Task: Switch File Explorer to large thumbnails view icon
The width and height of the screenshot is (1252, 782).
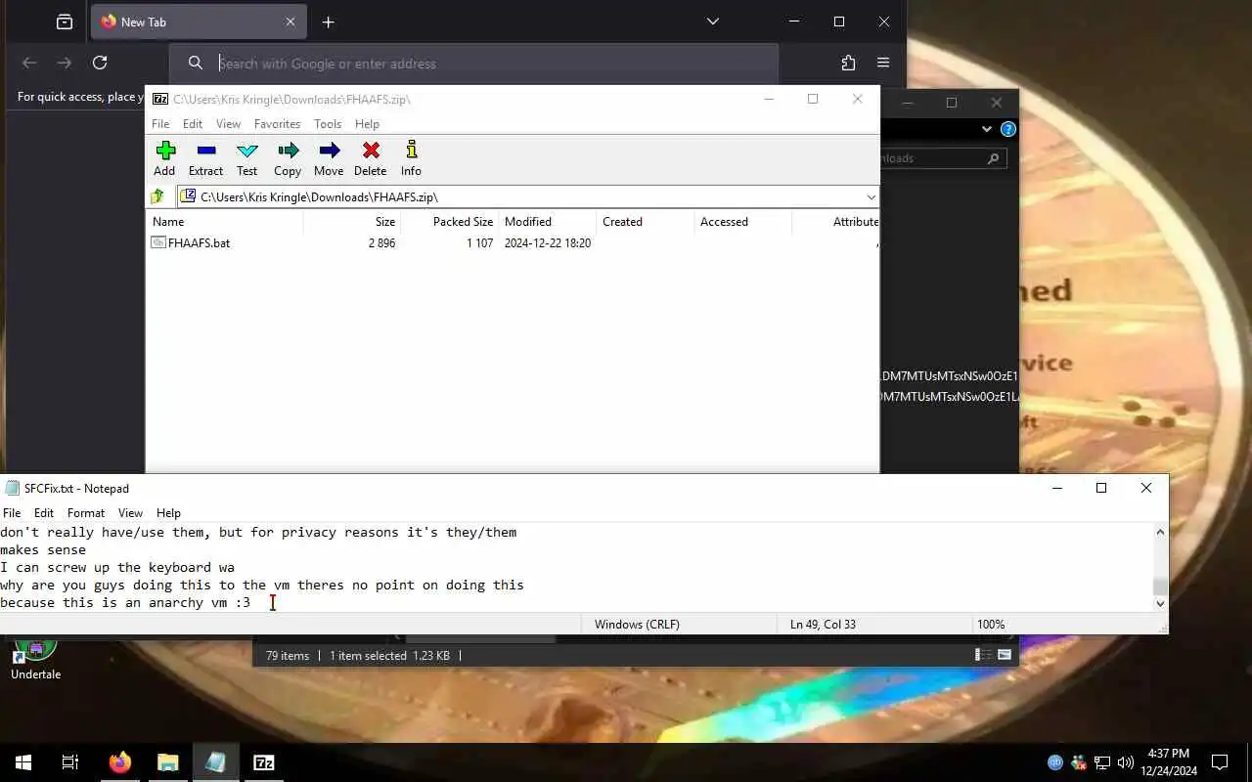Action: (1005, 655)
